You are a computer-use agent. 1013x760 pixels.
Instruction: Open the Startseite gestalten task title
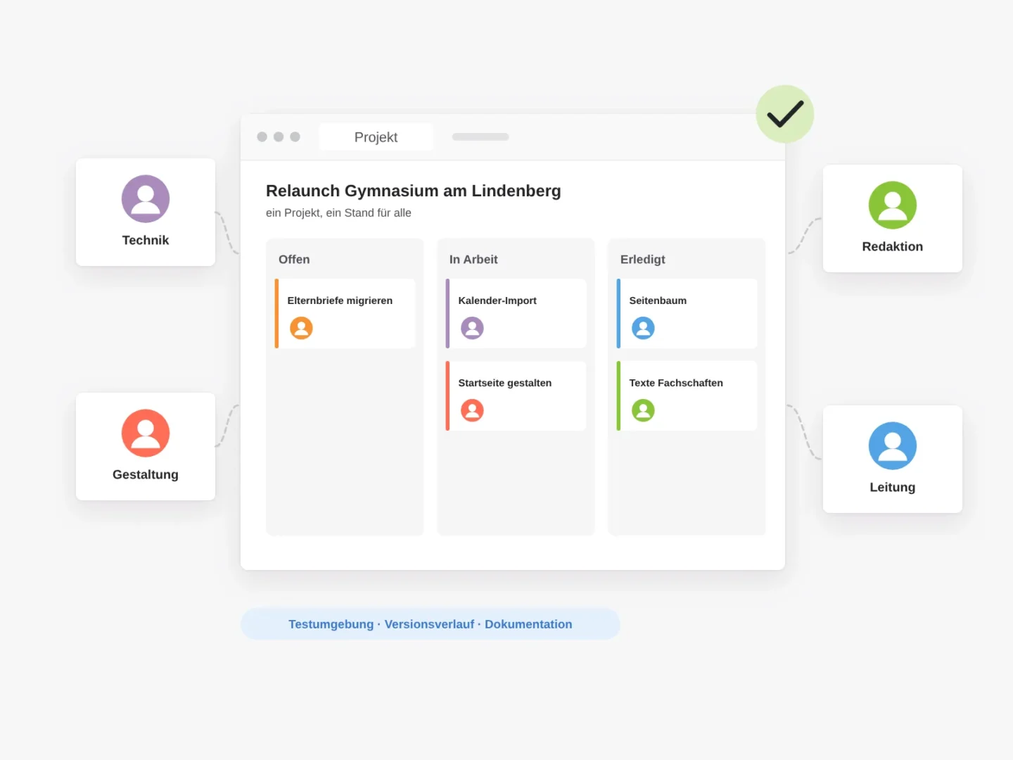click(505, 383)
